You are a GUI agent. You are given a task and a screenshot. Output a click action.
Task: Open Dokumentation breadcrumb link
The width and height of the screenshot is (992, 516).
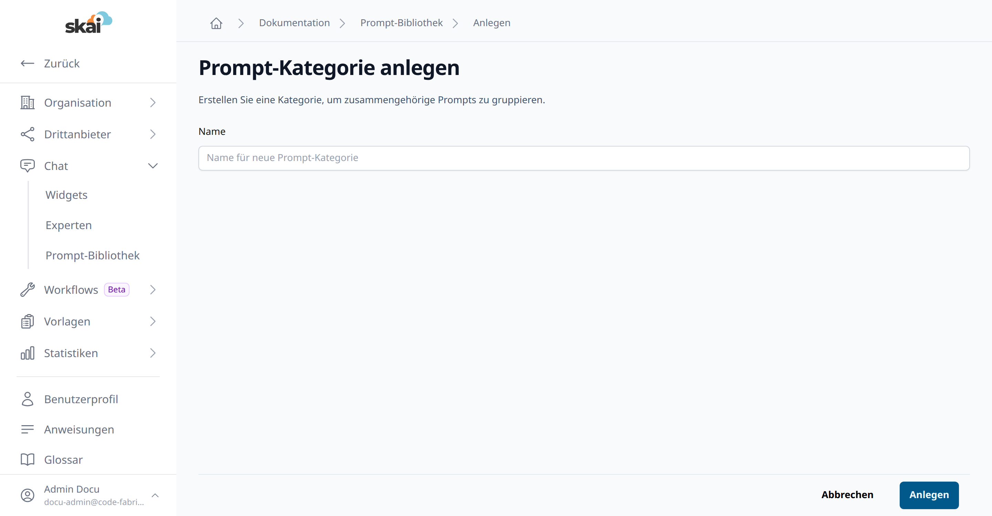point(294,23)
